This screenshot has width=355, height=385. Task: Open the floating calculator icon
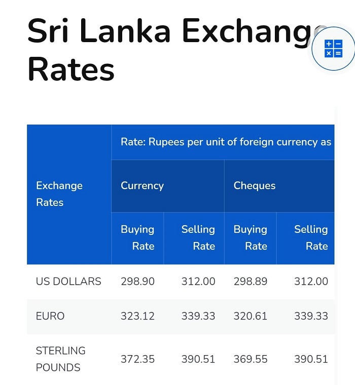coord(333,49)
